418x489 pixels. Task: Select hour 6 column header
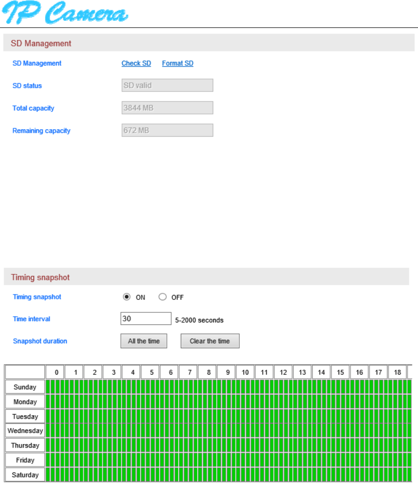pos(169,372)
